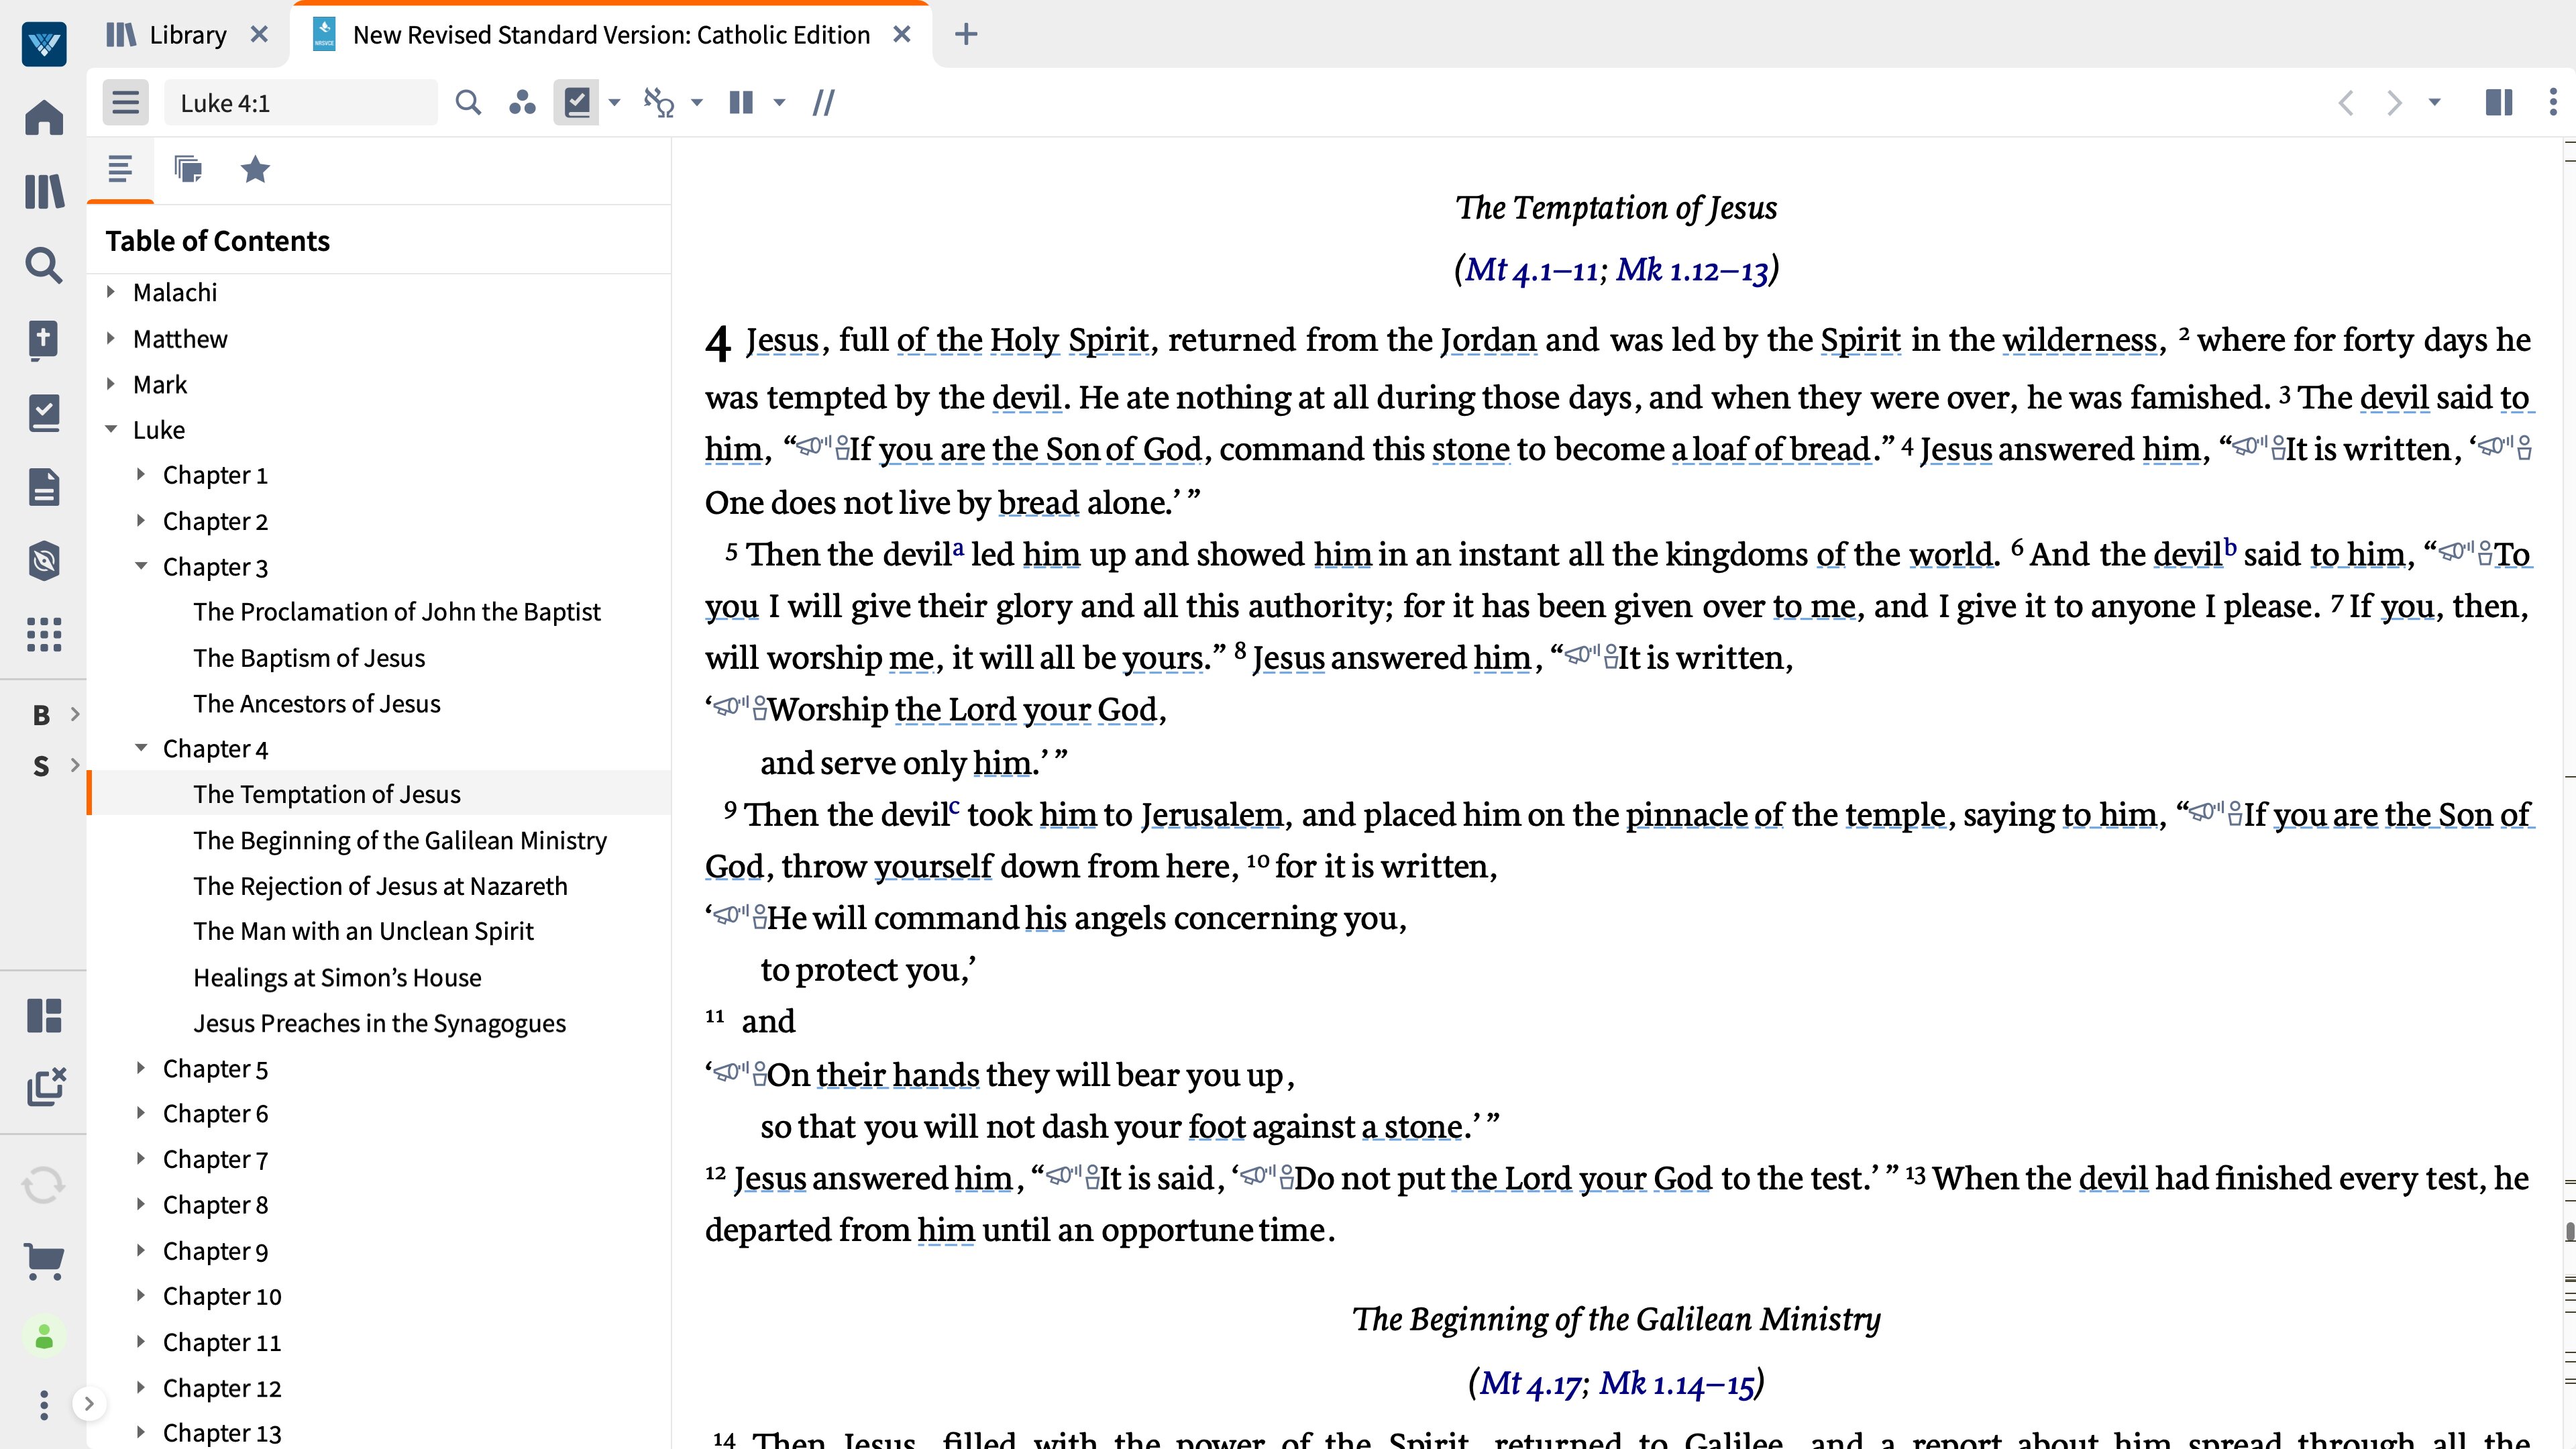Screen dimensions: 2576x1449
Task: Toggle the navigation panel menu button
Action: pyautogui.click(x=125, y=102)
